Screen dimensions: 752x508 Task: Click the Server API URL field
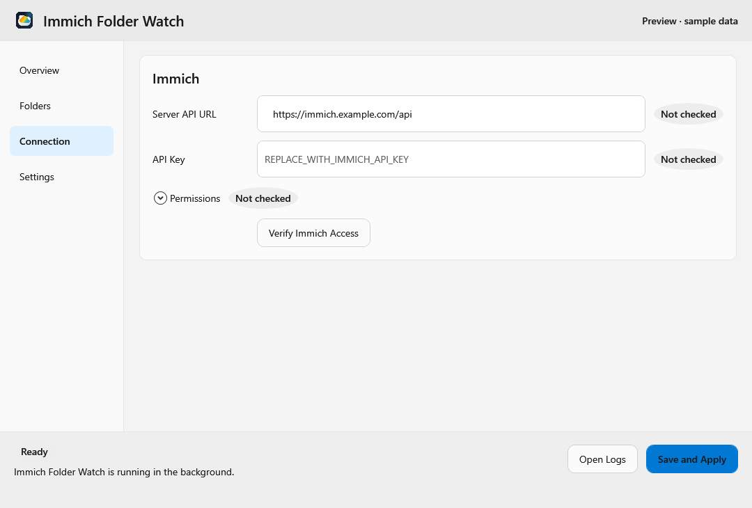coord(451,114)
